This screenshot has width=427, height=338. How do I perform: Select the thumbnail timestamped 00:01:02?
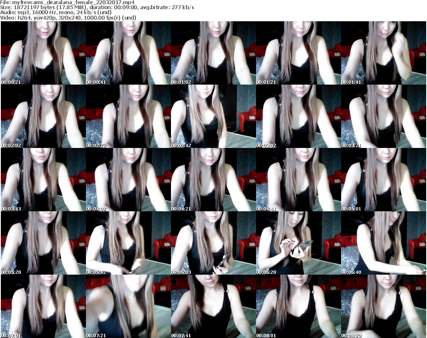[x=213, y=53]
